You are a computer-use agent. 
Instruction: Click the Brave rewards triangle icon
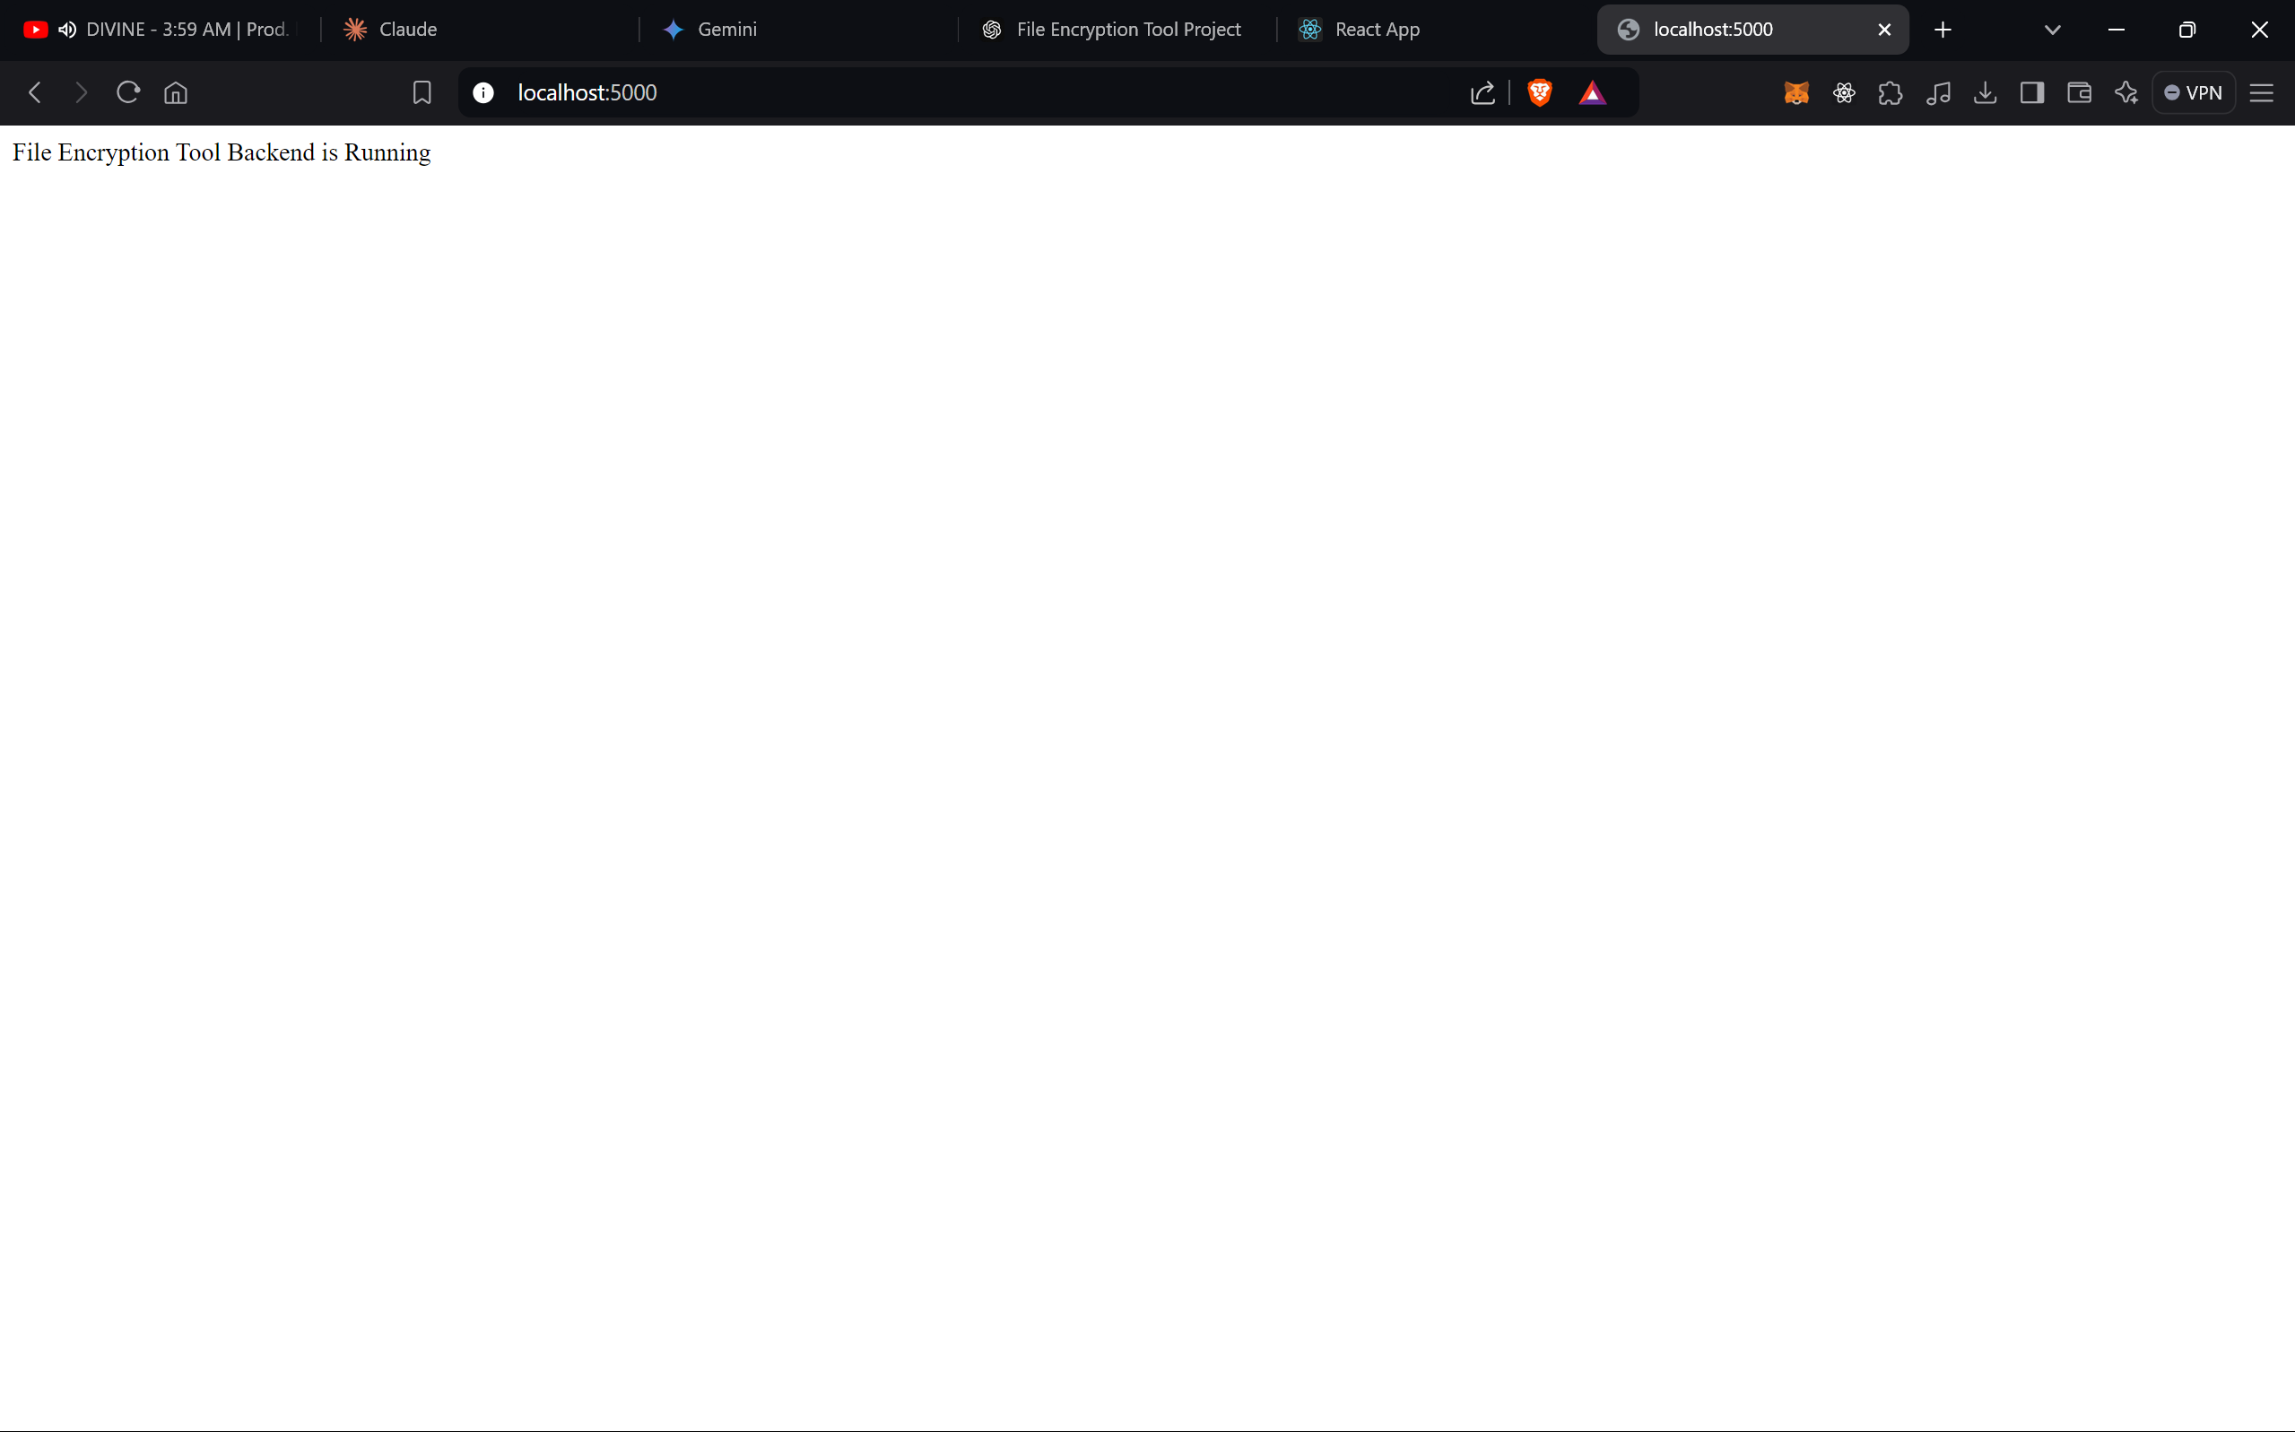click(x=1589, y=92)
